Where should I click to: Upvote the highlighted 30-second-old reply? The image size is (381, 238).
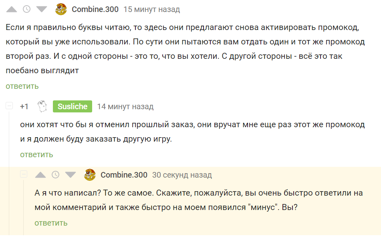point(41,175)
